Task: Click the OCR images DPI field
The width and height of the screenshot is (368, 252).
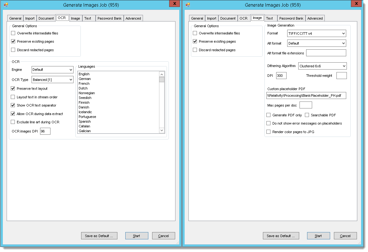Action: pyautogui.click(x=45, y=131)
